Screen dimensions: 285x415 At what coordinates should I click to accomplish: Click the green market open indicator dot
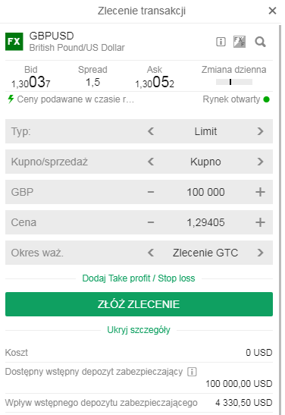267,99
